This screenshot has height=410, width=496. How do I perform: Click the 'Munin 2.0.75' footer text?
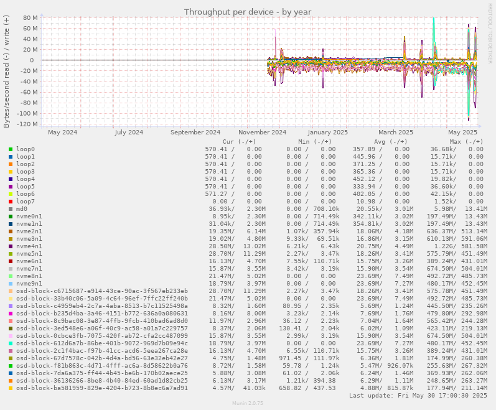(x=248, y=403)
